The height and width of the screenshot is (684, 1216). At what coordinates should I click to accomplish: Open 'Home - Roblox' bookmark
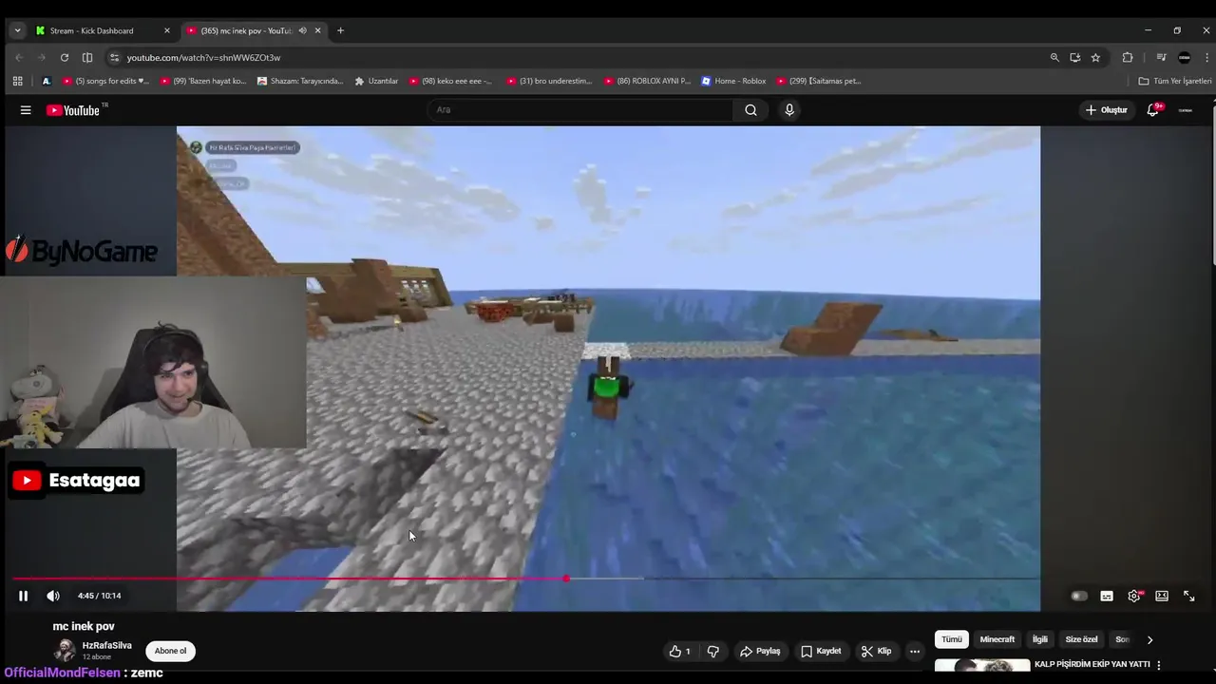point(733,81)
